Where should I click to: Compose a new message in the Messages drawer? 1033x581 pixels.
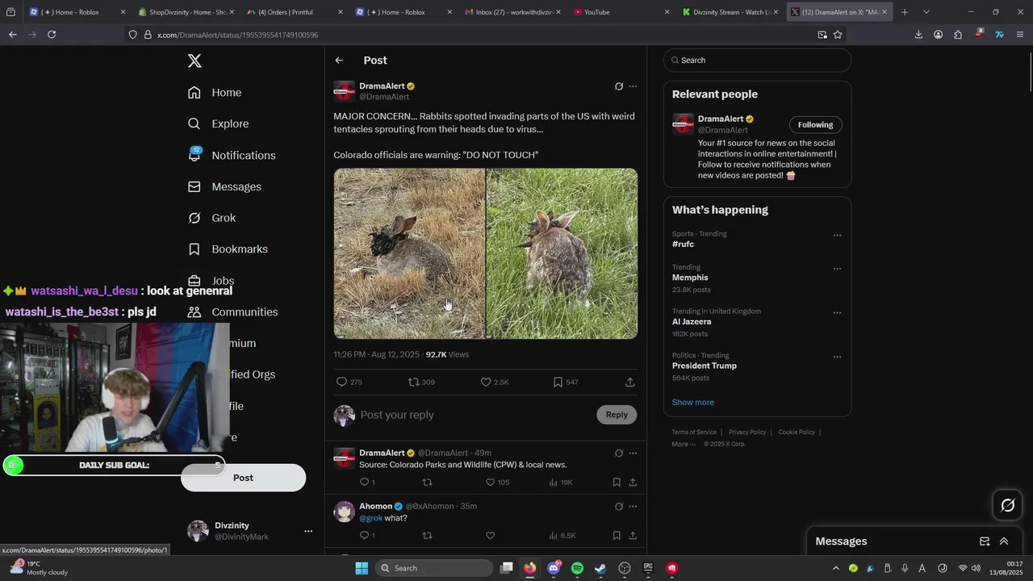point(985,541)
